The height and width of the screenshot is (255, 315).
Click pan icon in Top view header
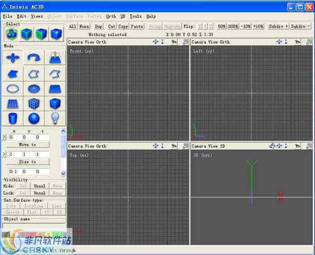(x=156, y=146)
